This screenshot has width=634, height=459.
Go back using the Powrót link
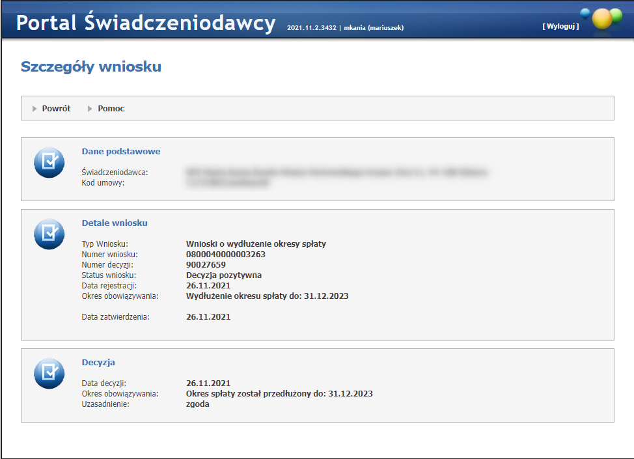[56, 109]
